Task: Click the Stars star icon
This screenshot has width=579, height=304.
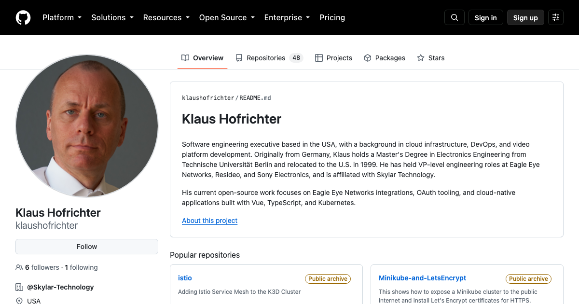Action: click(421, 58)
